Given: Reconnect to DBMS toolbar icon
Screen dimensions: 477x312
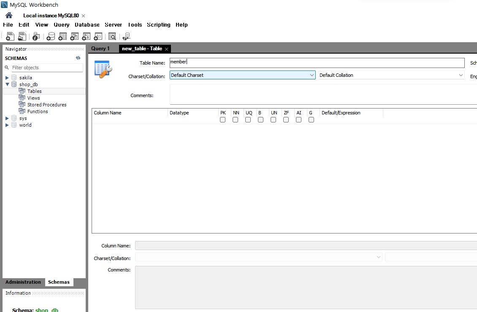Looking at the screenshot, I should [x=126, y=37].
